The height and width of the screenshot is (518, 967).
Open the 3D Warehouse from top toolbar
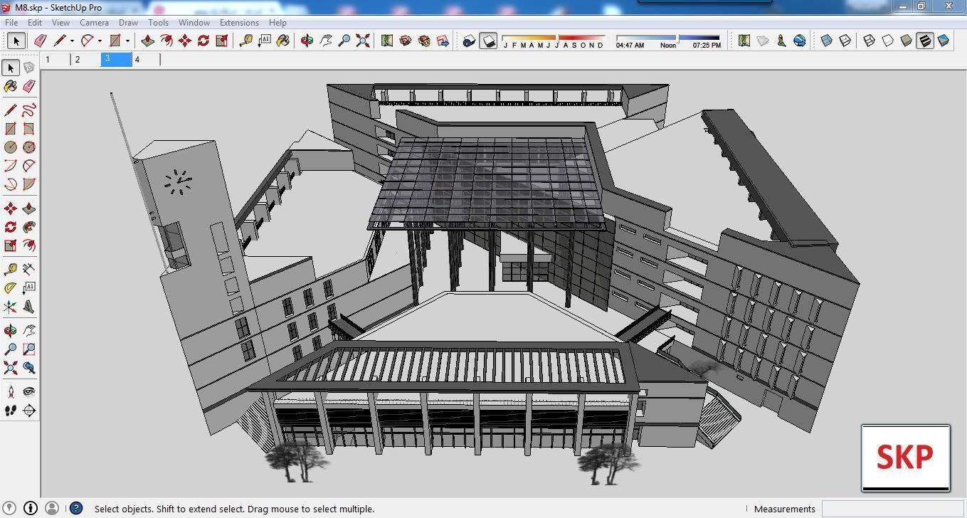tap(406, 41)
